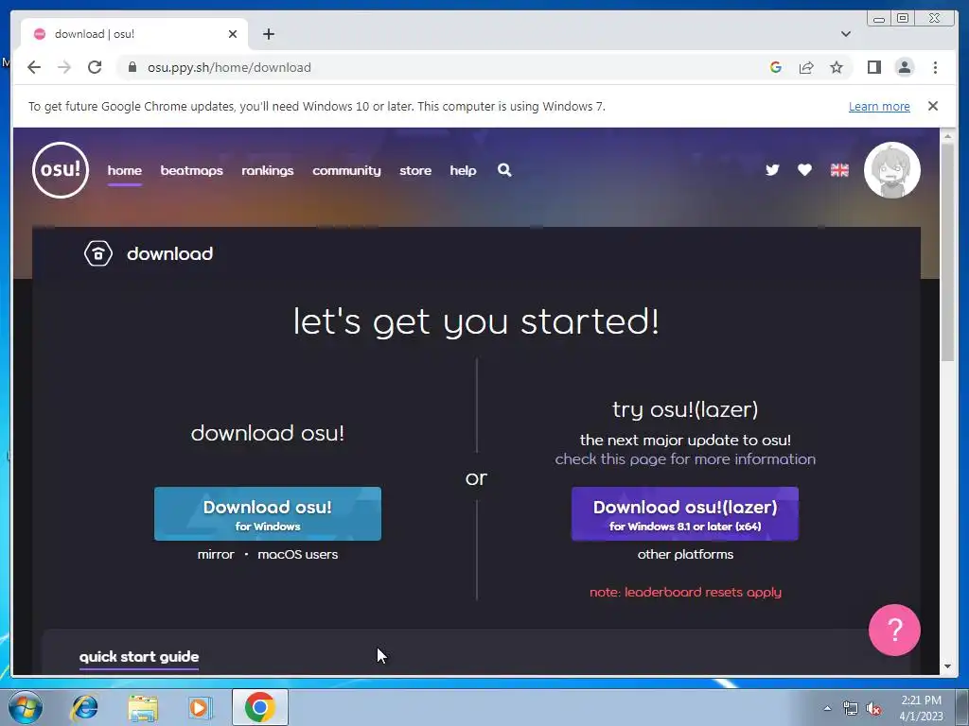Screen dimensions: 969x726
Task: Bookmark this page with the star icon
Action: (837, 67)
